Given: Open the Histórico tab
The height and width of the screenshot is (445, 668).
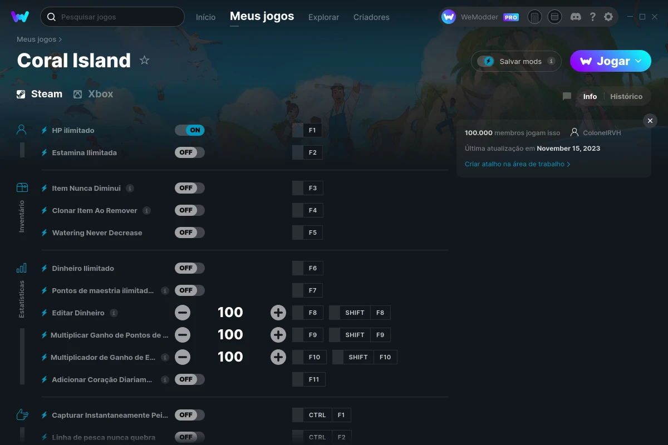Looking at the screenshot, I should pyautogui.click(x=626, y=96).
